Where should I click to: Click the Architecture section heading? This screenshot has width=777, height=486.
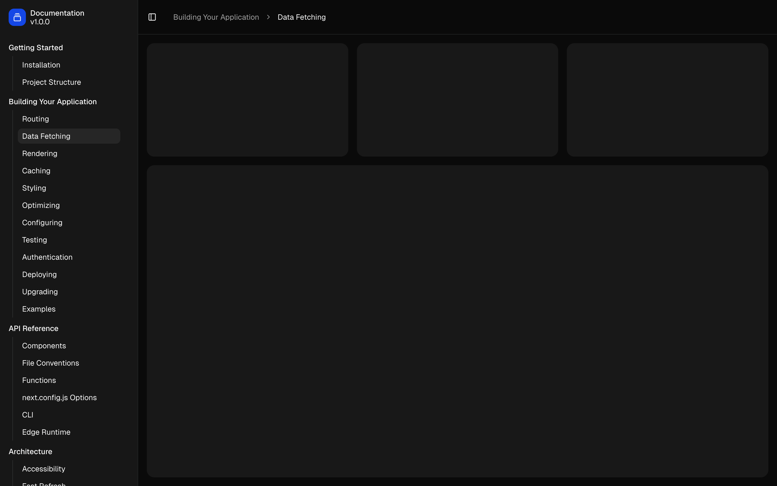pos(30,452)
